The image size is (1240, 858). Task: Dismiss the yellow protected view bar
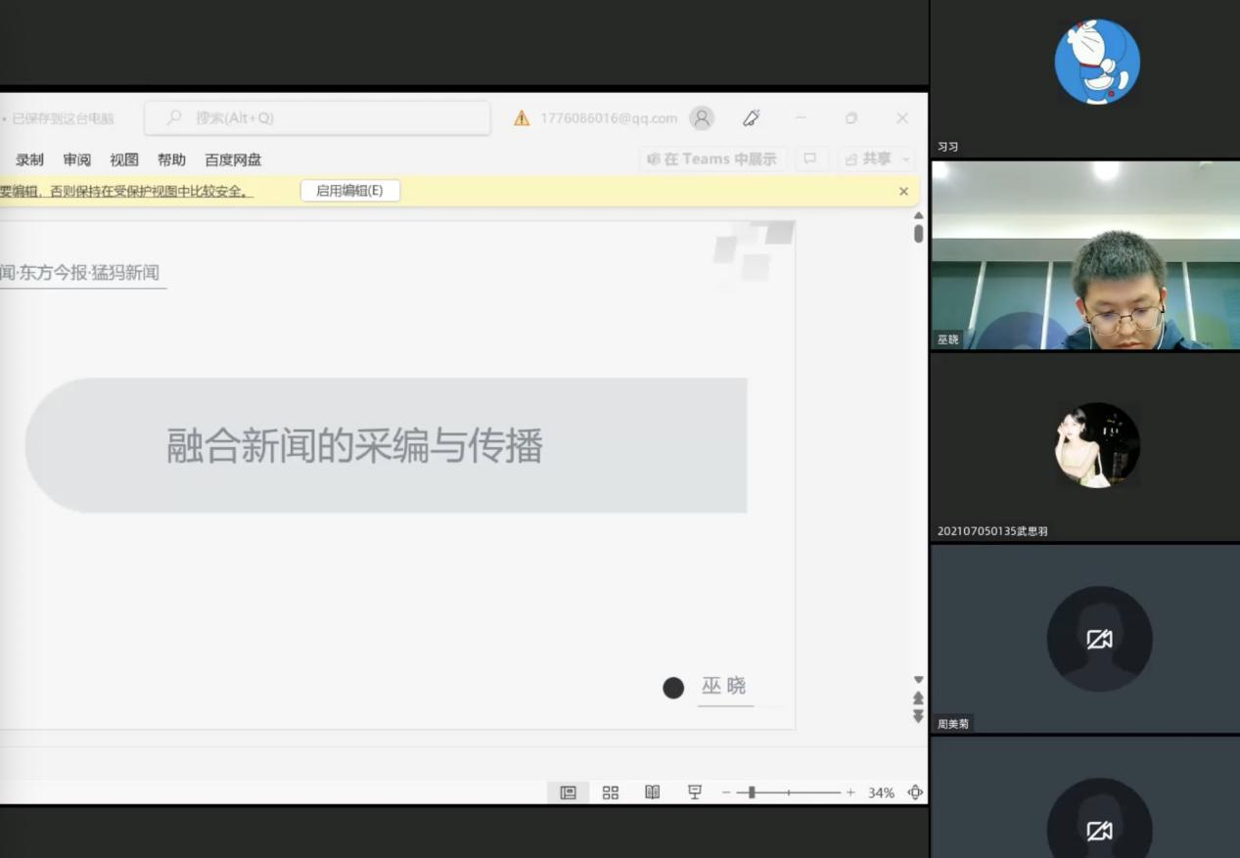click(x=903, y=192)
